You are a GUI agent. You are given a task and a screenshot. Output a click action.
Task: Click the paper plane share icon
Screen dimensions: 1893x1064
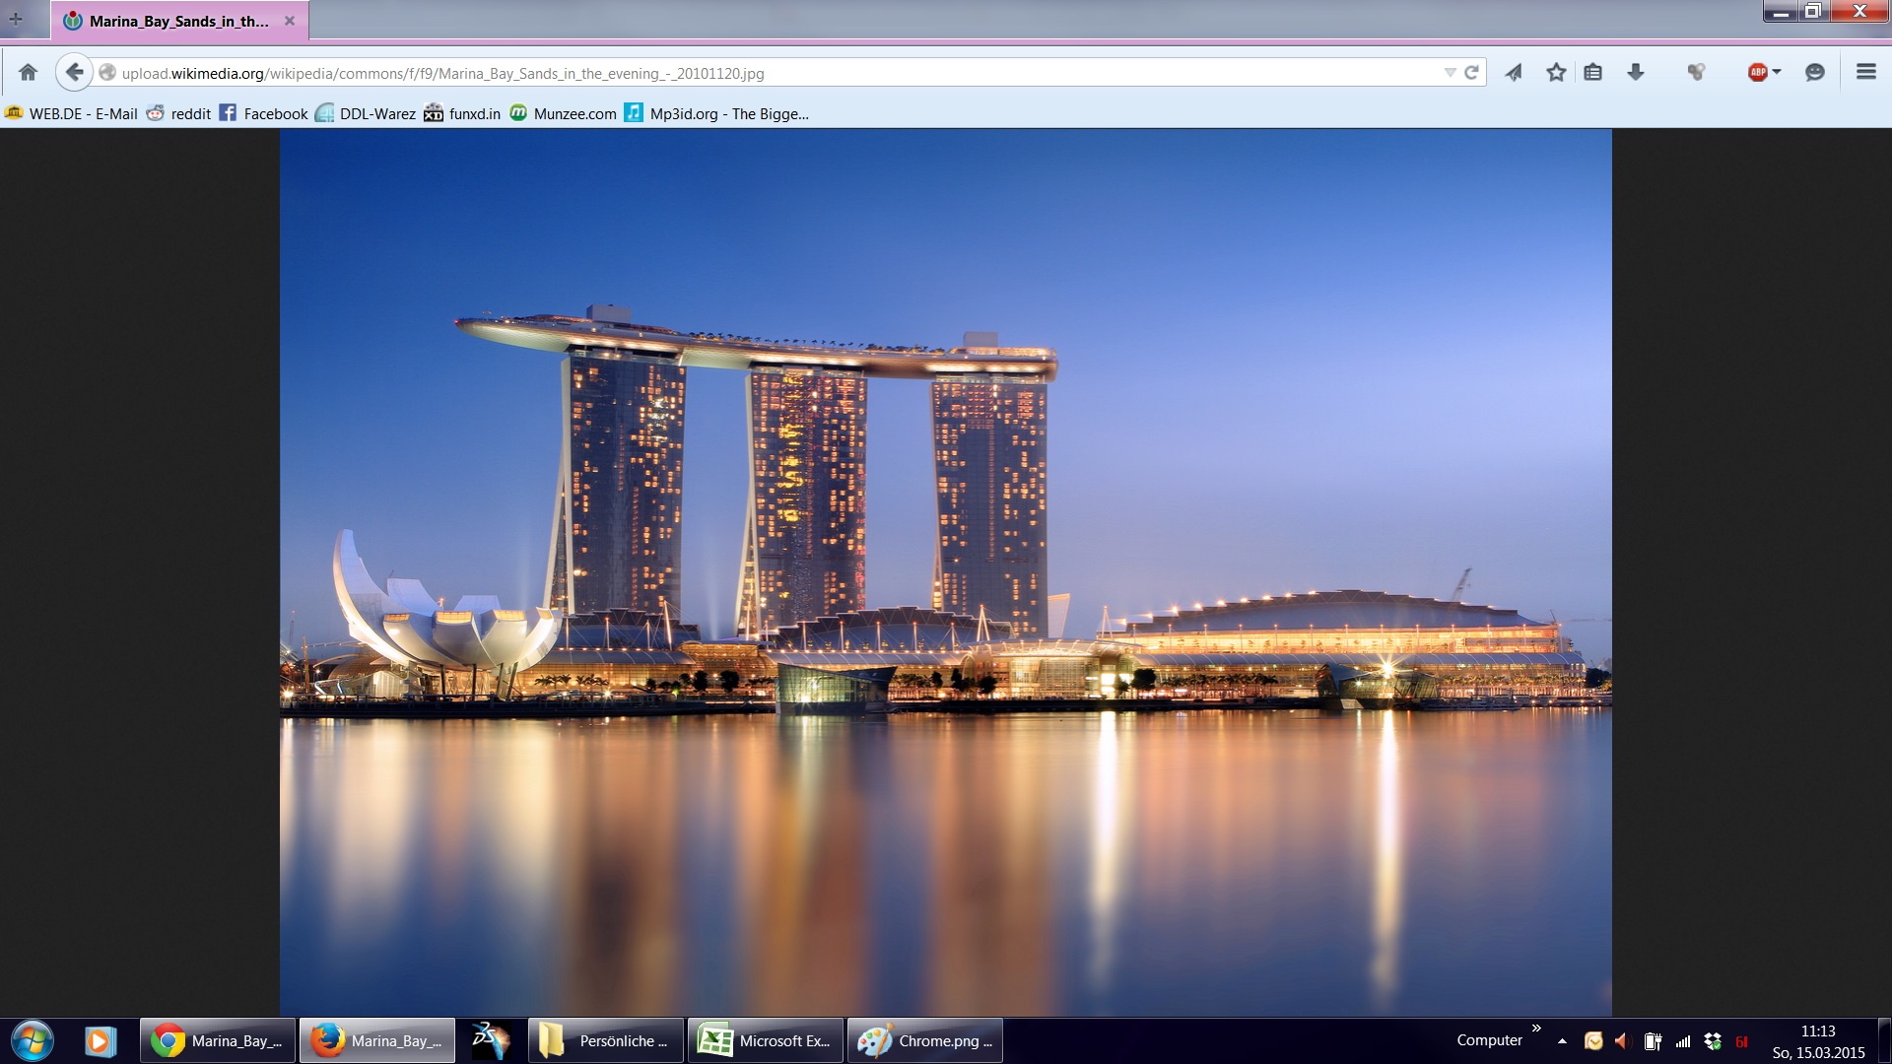coord(1514,72)
